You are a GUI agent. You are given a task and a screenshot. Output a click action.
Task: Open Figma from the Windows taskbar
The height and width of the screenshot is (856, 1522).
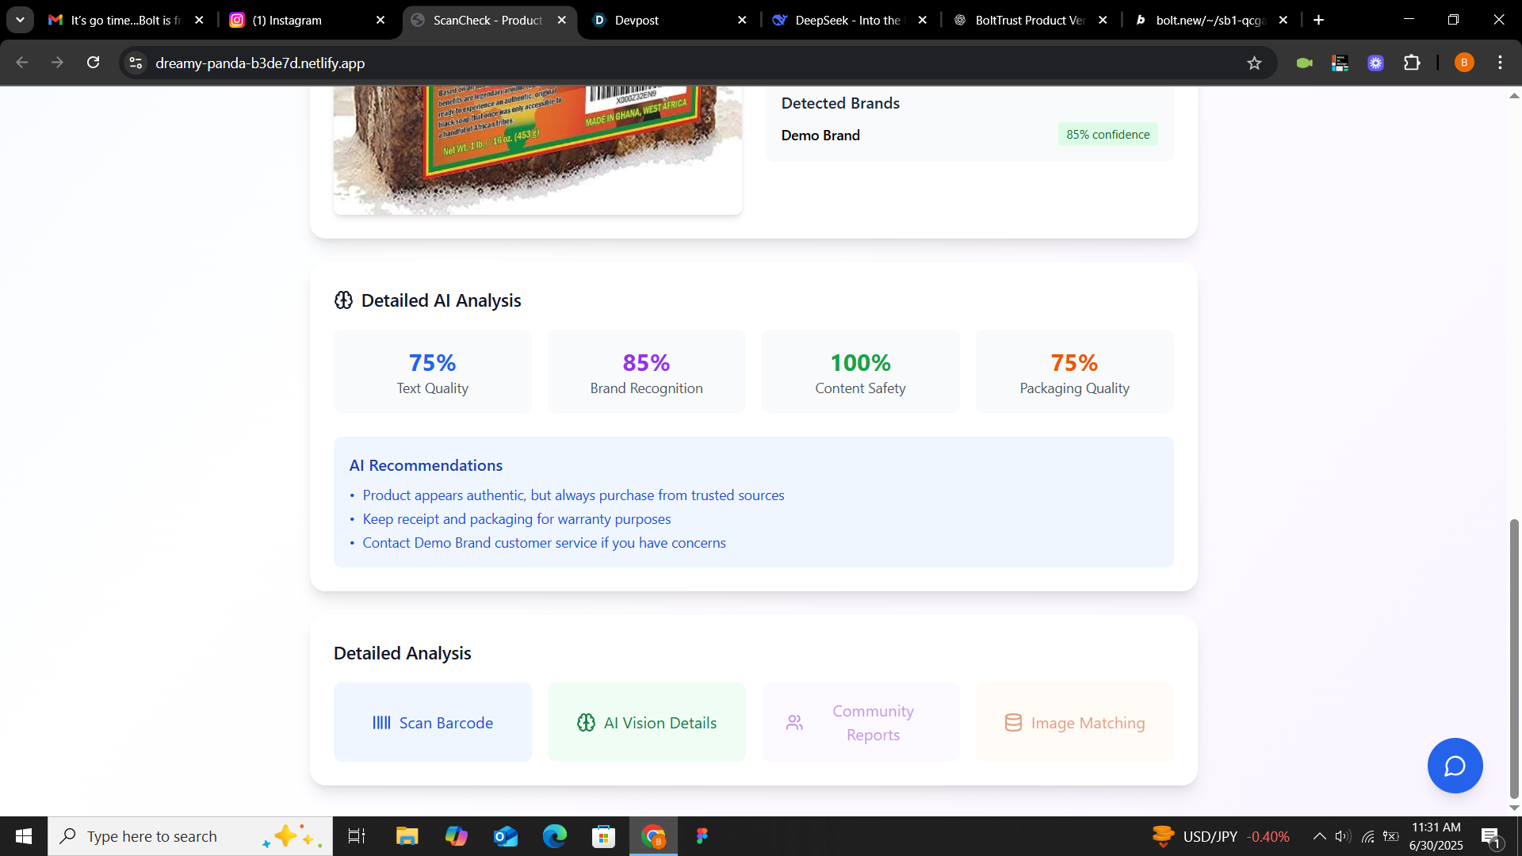[702, 836]
